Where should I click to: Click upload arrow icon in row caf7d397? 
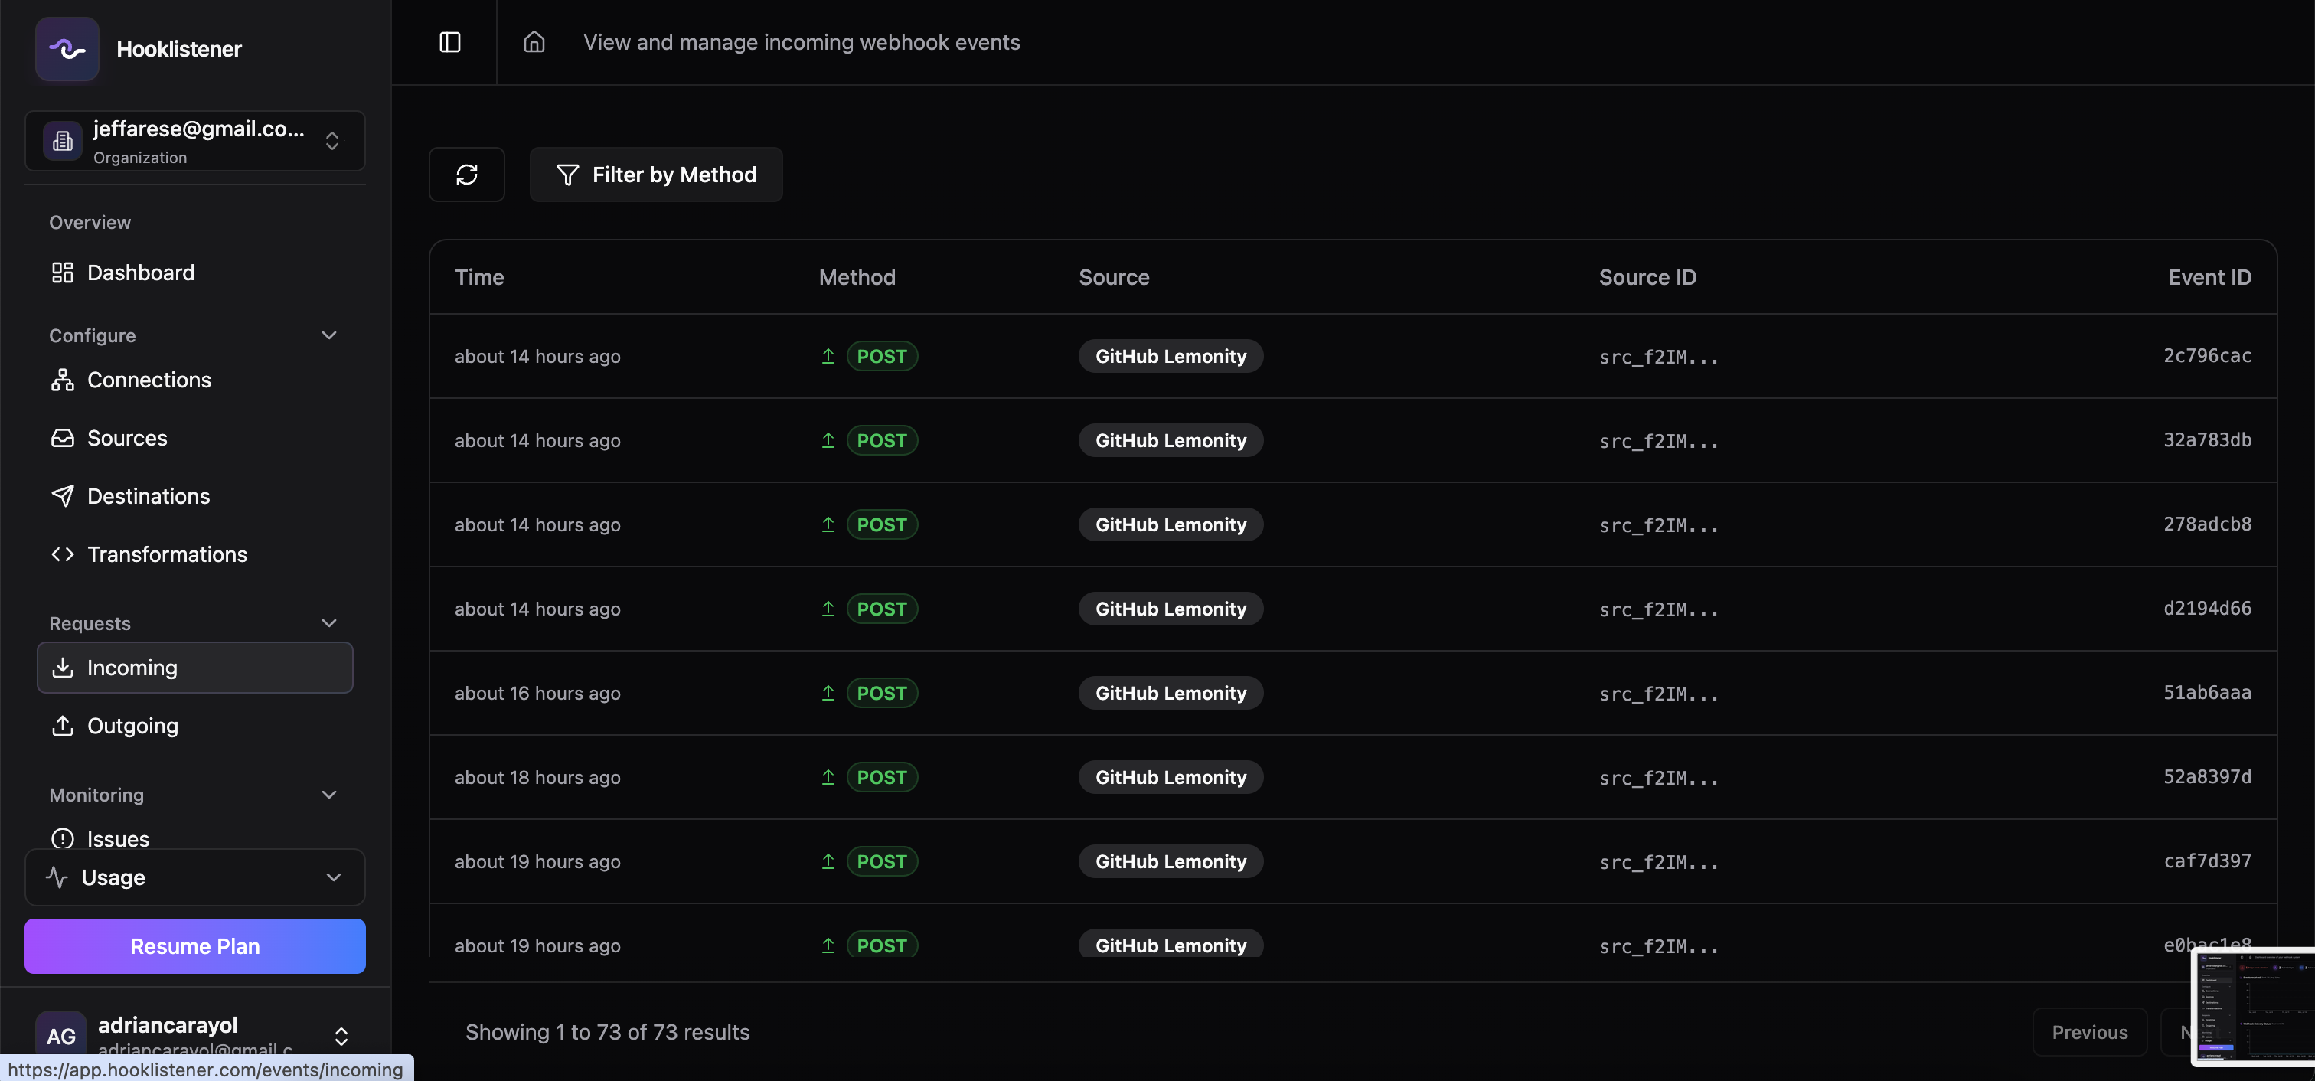(x=828, y=861)
